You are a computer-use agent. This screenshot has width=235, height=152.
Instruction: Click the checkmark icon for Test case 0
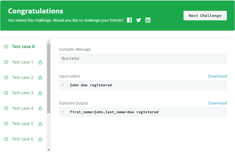click(6, 47)
